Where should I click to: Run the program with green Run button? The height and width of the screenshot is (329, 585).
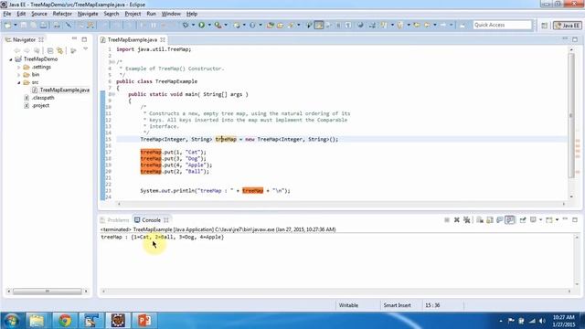pyautogui.click(x=201, y=25)
